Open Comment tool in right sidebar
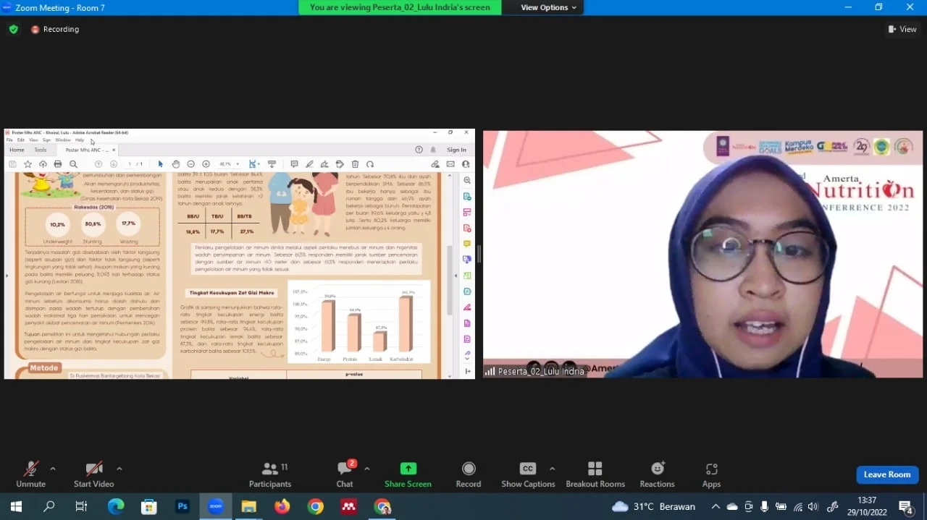 [467, 244]
